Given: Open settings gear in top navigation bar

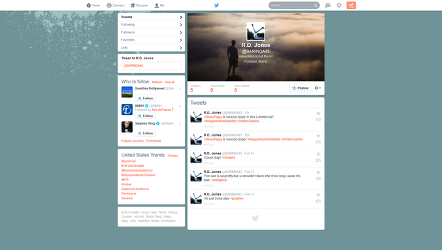Looking at the screenshot, I should click(x=339, y=6).
